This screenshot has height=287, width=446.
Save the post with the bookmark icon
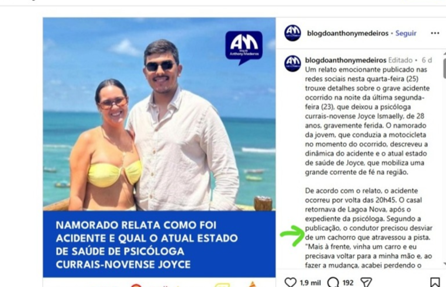[435, 282]
